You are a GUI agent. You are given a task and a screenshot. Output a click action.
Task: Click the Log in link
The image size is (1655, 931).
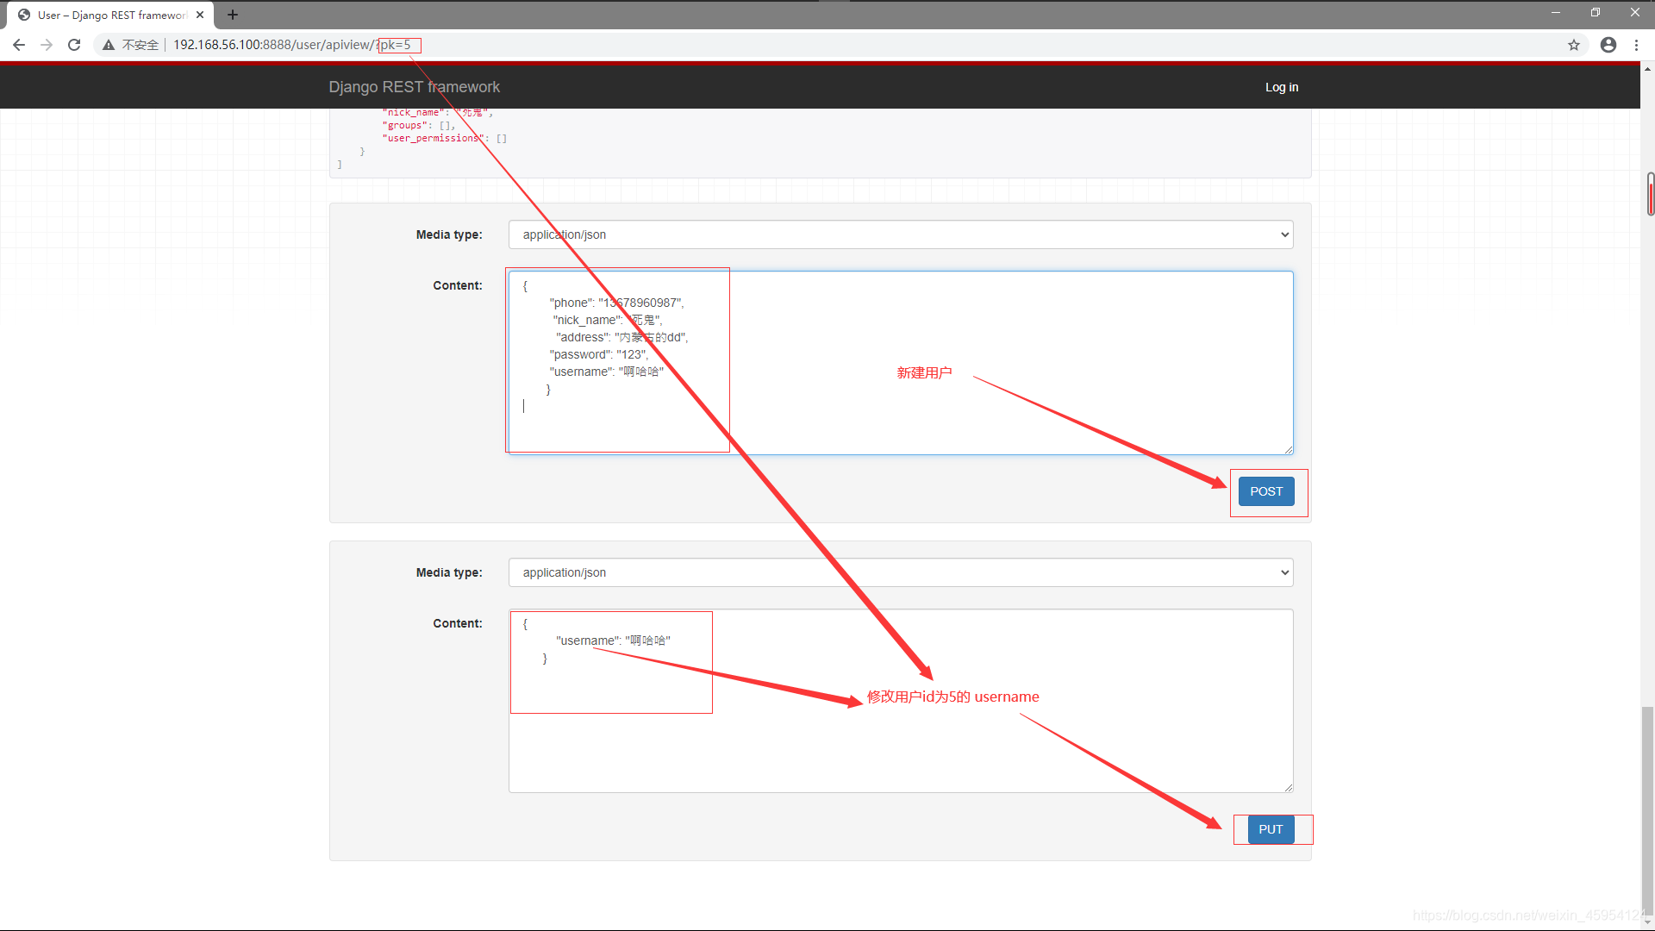coord(1282,87)
